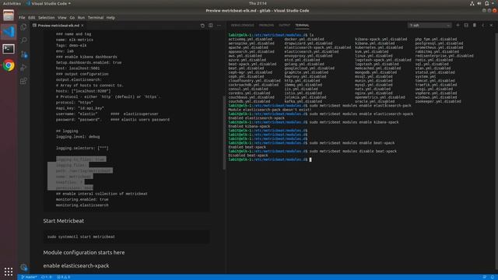
Task: Click 'kibana-xpack.yml.disabled' in the terminal listing
Action: click(381, 39)
